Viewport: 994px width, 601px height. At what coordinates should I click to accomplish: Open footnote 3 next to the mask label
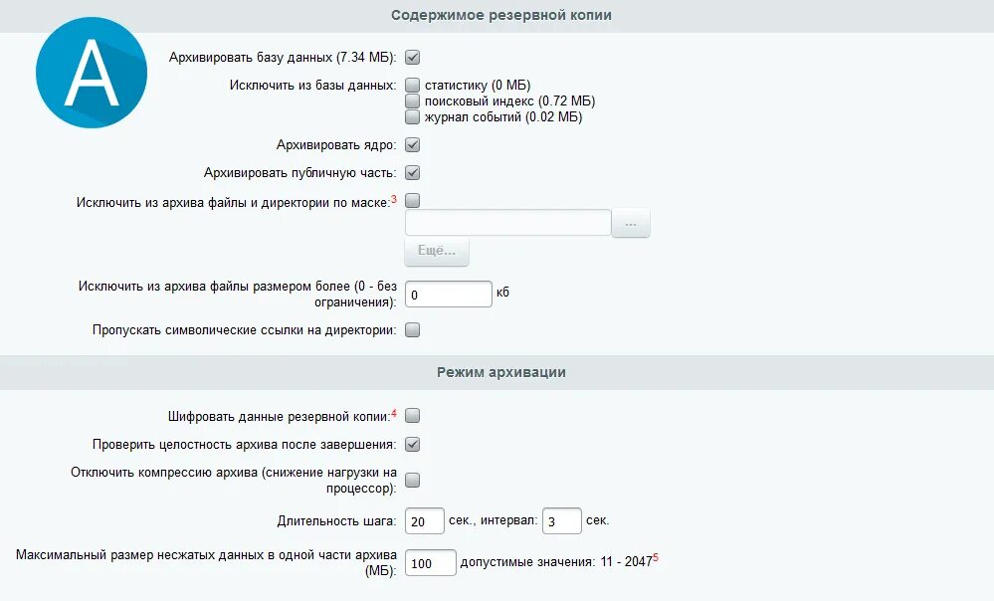pyautogui.click(x=394, y=199)
